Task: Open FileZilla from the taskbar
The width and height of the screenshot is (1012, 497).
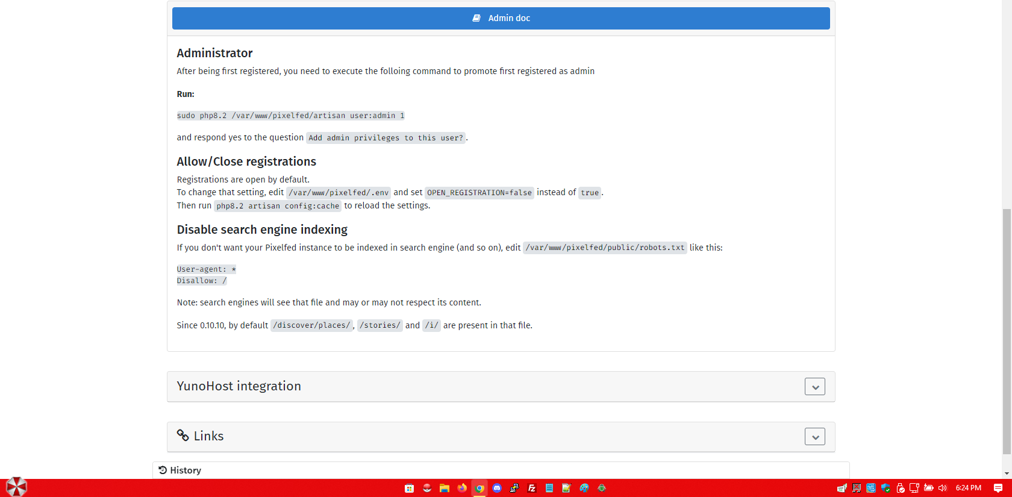Action: [x=532, y=488]
